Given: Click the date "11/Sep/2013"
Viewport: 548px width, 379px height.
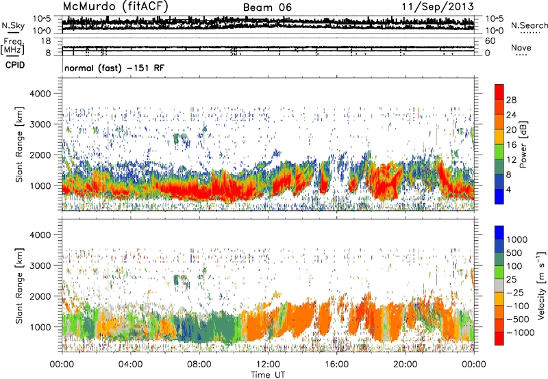Looking at the screenshot, I should click(x=438, y=7).
